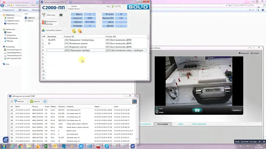Click the round icon next to Очистить

tap(45, 101)
